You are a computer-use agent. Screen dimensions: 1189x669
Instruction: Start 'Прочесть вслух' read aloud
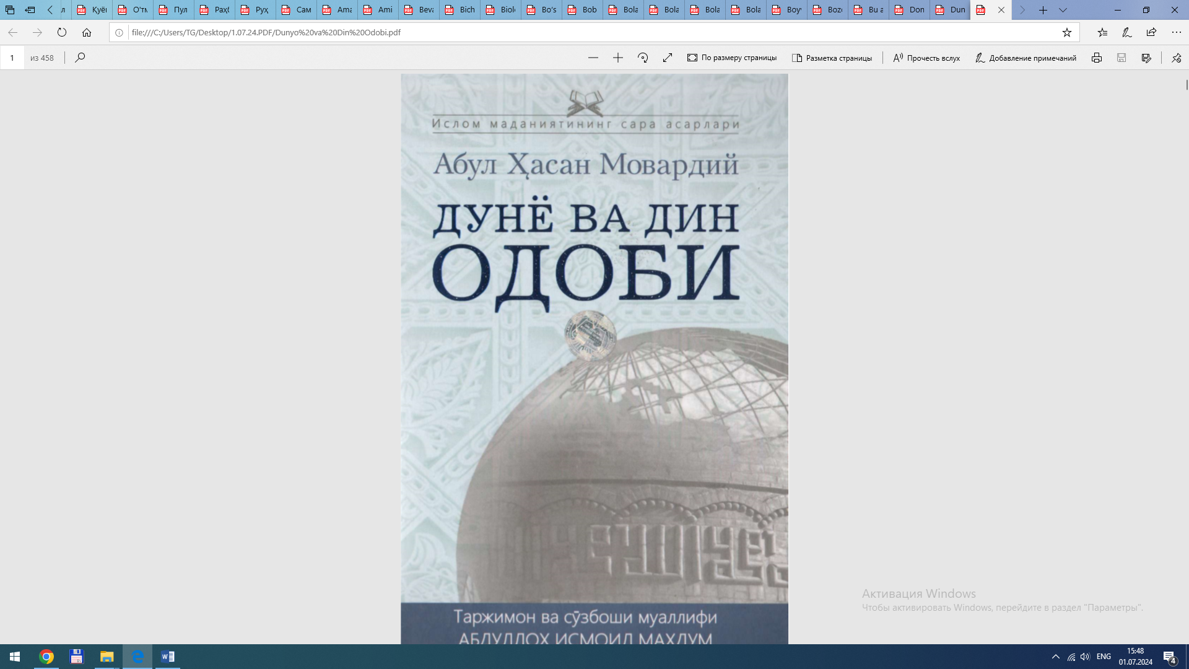point(926,58)
